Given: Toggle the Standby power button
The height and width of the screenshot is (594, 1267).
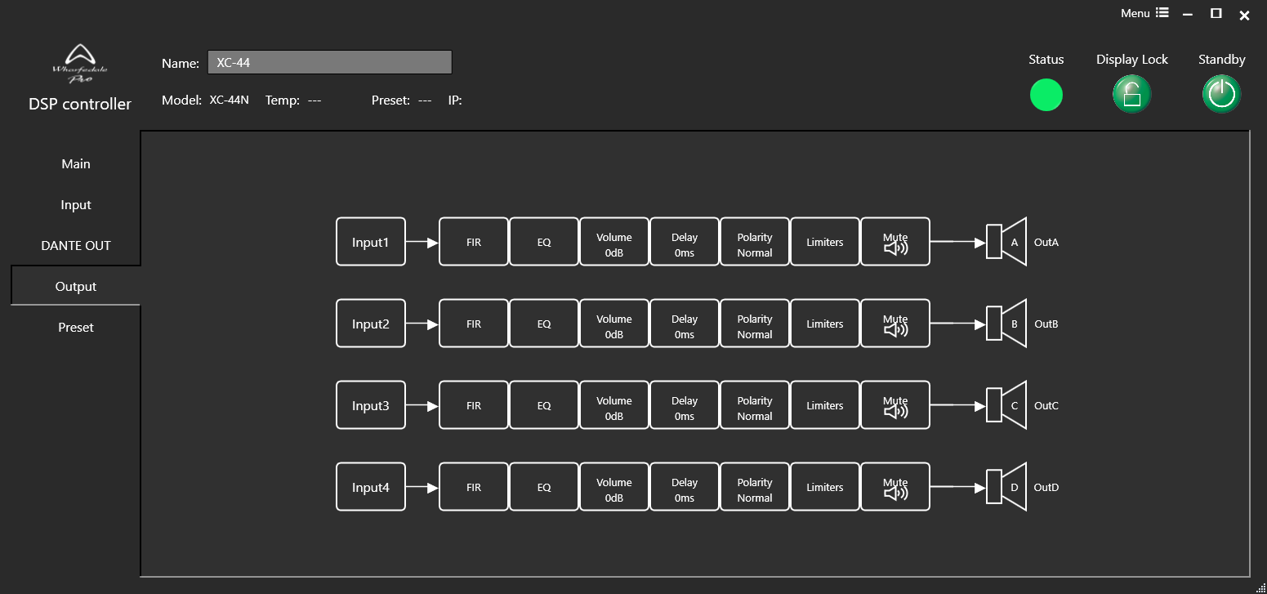Looking at the screenshot, I should 1221,95.
